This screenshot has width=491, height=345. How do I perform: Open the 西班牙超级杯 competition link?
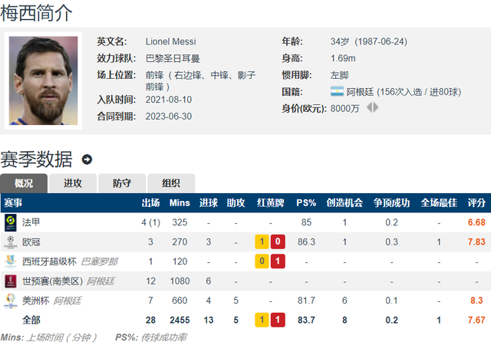click(x=49, y=261)
